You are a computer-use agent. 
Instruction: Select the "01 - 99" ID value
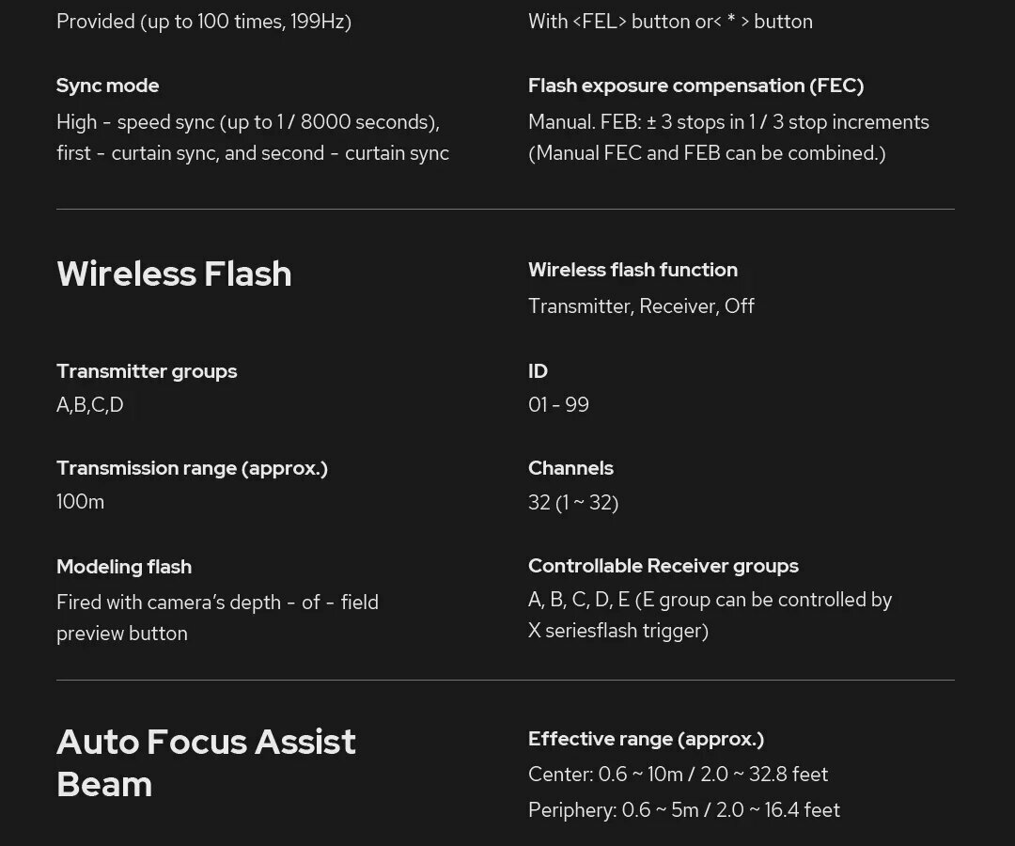[558, 405]
